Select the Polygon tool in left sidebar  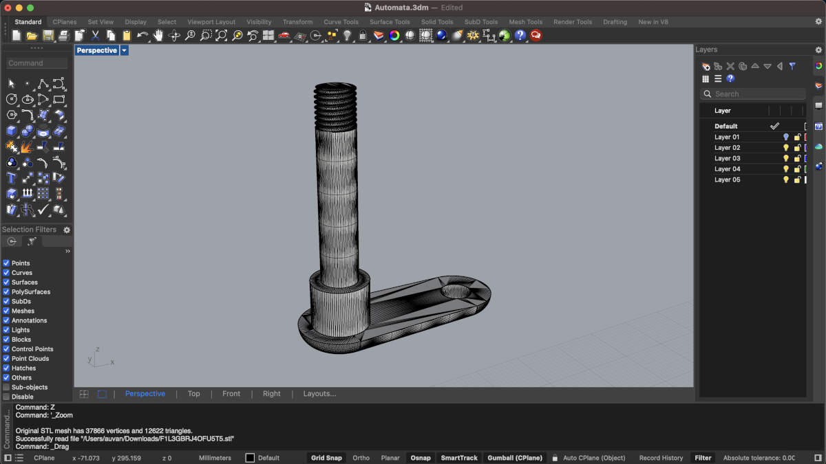[x=12, y=115]
